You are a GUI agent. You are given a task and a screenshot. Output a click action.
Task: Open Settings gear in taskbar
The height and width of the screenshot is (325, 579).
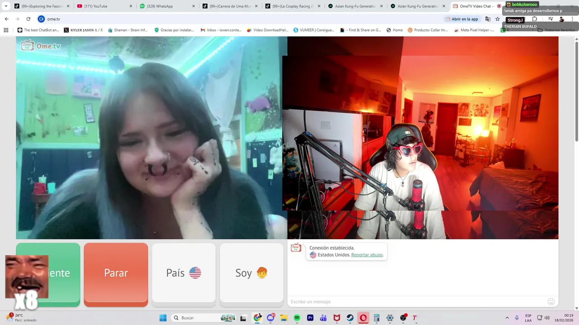390,318
